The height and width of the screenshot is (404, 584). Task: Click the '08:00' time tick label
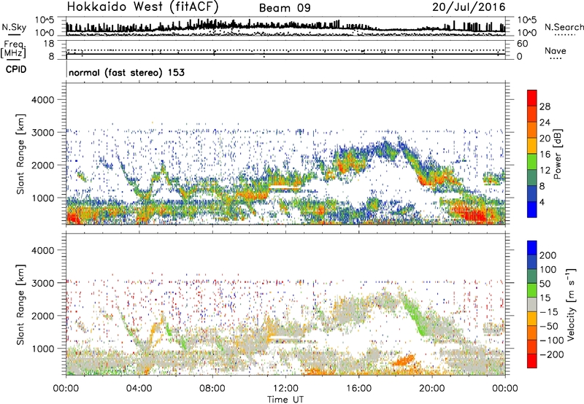tap(212, 389)
